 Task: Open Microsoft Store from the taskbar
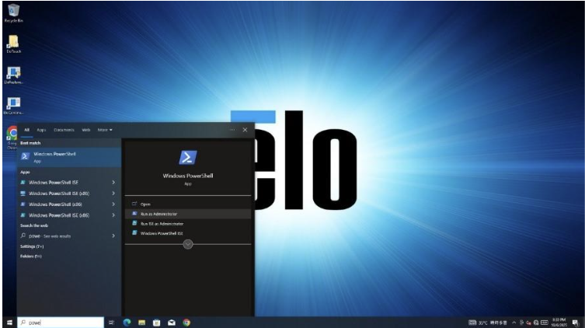click(156, 323)
